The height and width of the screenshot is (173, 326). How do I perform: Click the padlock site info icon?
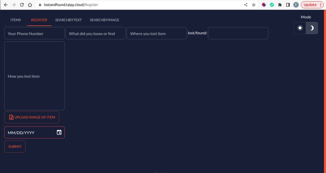40,5
